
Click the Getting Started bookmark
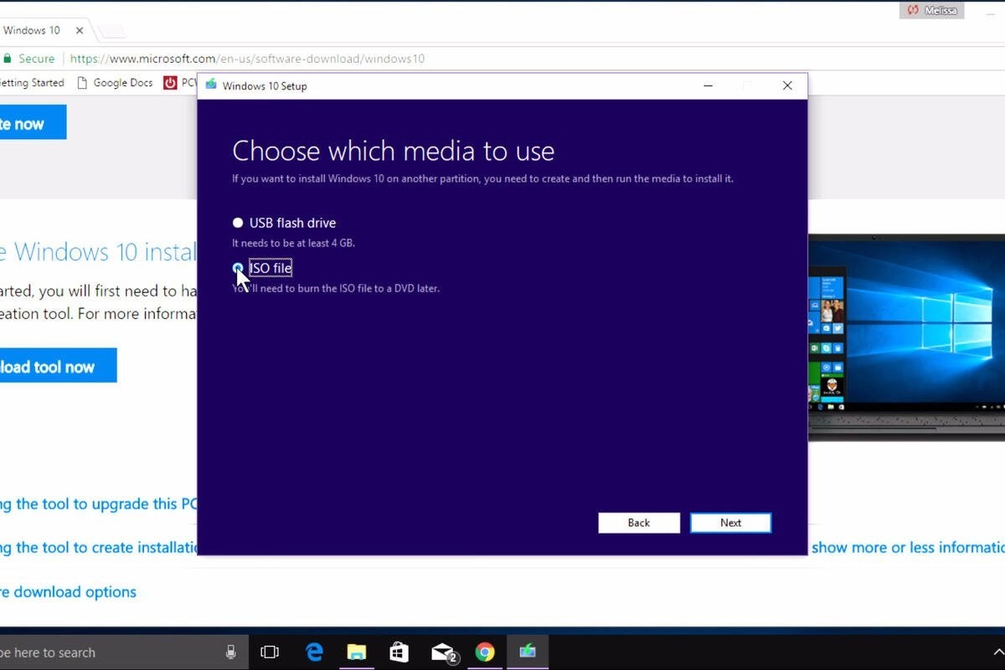click(x=33, y=82)
